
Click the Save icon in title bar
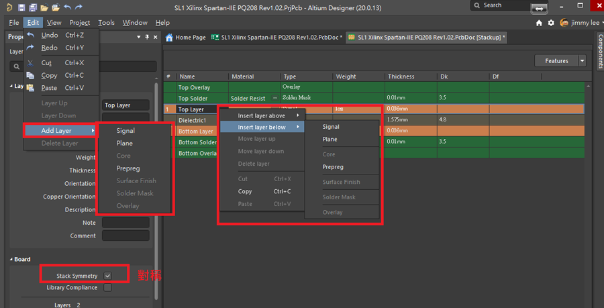[x=21, y=7]
